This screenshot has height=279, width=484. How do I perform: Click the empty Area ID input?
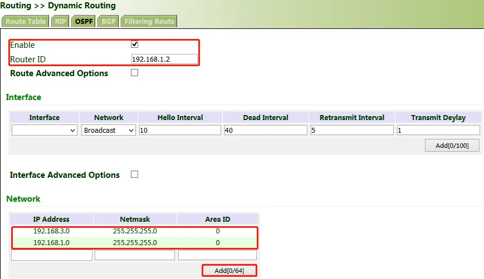217,255
